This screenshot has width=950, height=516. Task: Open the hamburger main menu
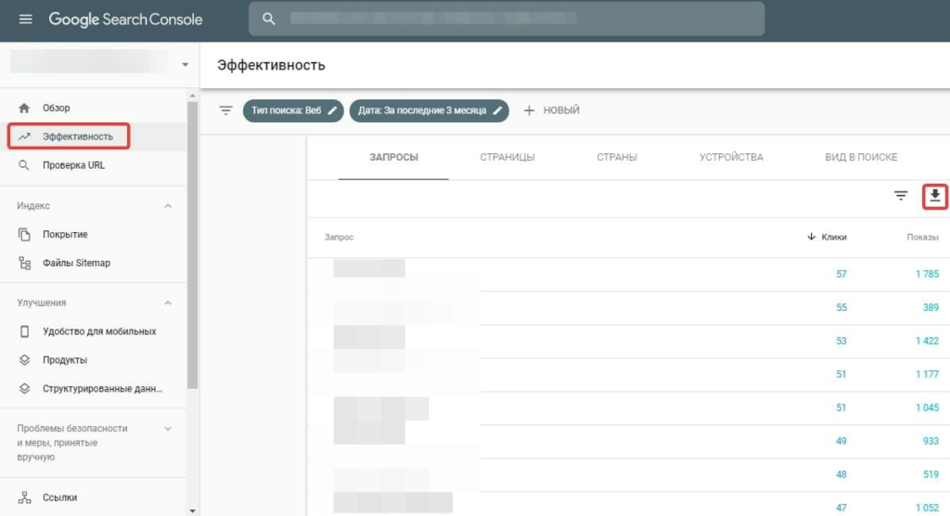(25, 19)
